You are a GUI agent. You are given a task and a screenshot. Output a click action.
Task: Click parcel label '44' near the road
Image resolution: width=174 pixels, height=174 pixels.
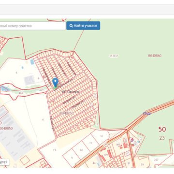pyautogui.click(x=94, y=163)
